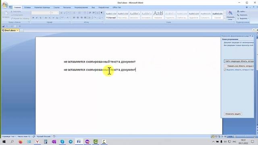258x145 pixels.
Task: Open the notification center tray icon
Action: (x=253, y=141)
